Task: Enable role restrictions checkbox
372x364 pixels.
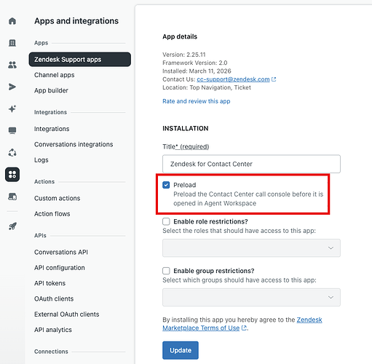Action: [x=166, y=221]
